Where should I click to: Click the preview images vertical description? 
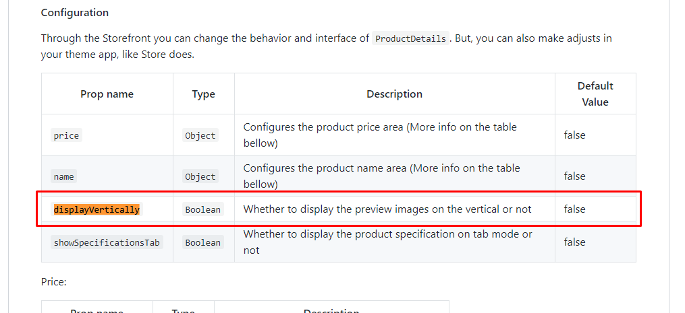[x=387, y=209]
